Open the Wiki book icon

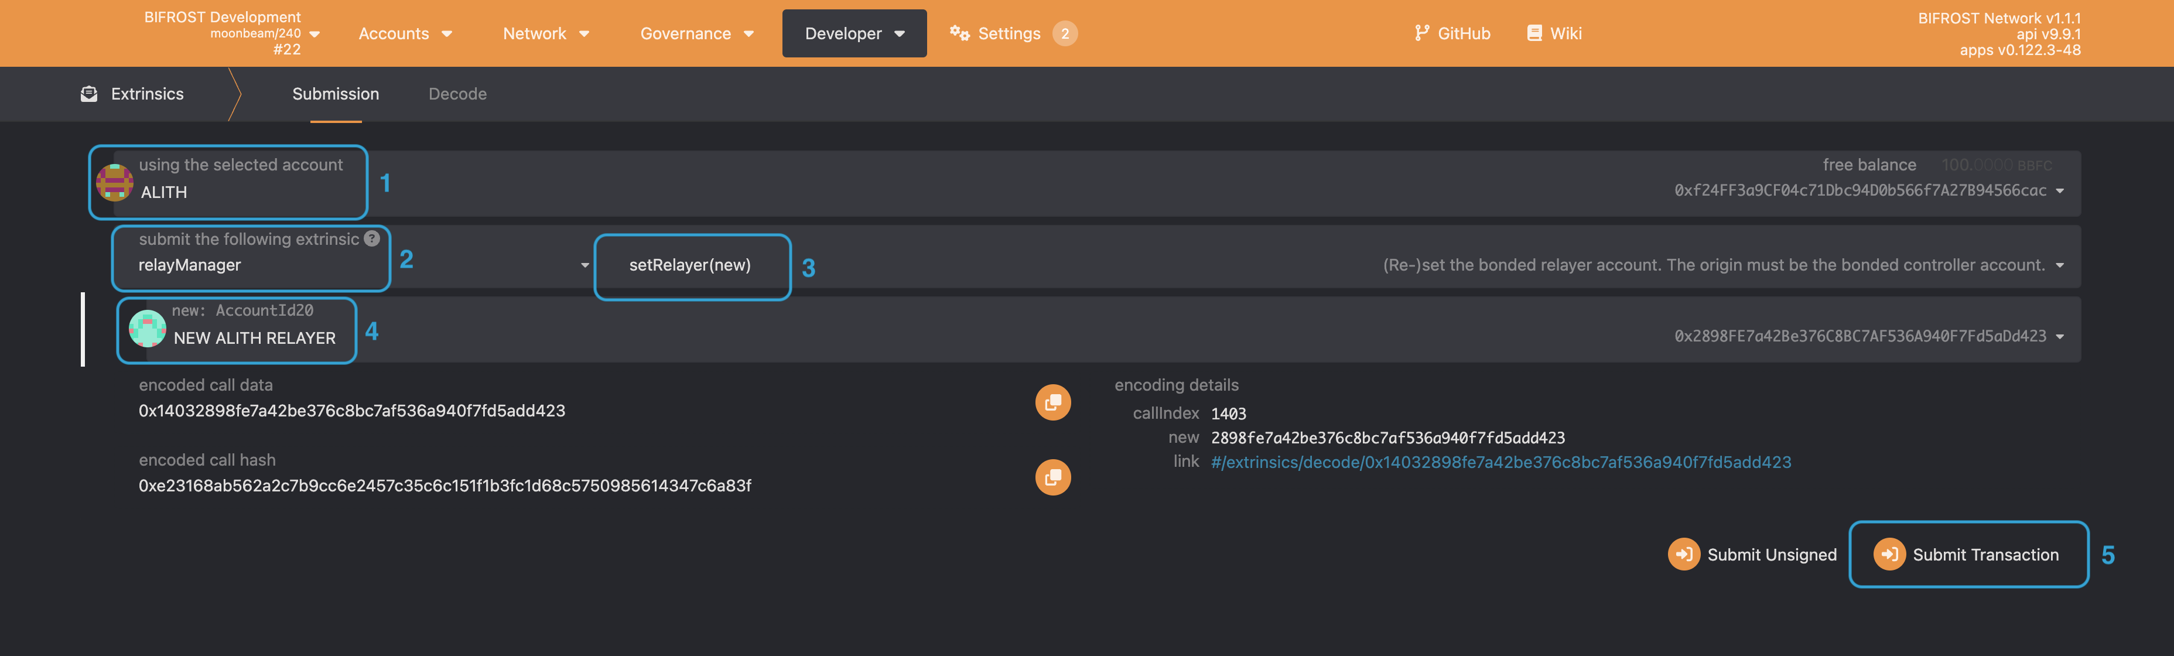tap(1534, 33)
